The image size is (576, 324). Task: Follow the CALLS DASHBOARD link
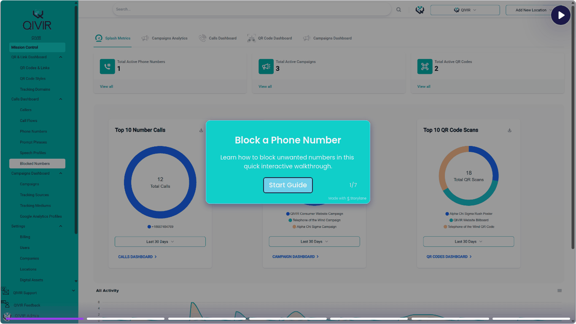137,256
